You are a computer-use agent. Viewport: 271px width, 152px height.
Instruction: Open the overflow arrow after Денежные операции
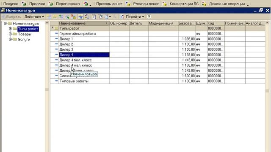click(248, 5)
